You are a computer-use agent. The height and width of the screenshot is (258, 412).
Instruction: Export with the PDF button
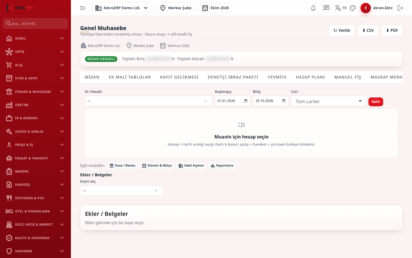pos(392,30)
